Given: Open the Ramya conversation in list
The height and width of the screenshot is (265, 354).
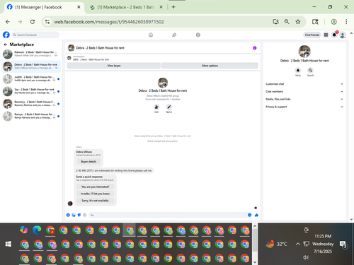Looking at the screenshot, I should point(30,116).
